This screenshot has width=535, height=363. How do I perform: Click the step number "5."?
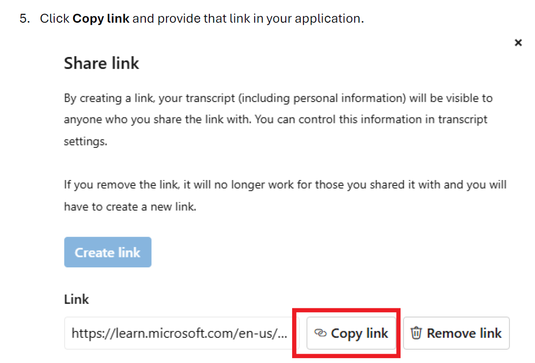click(x=25, y=19)
